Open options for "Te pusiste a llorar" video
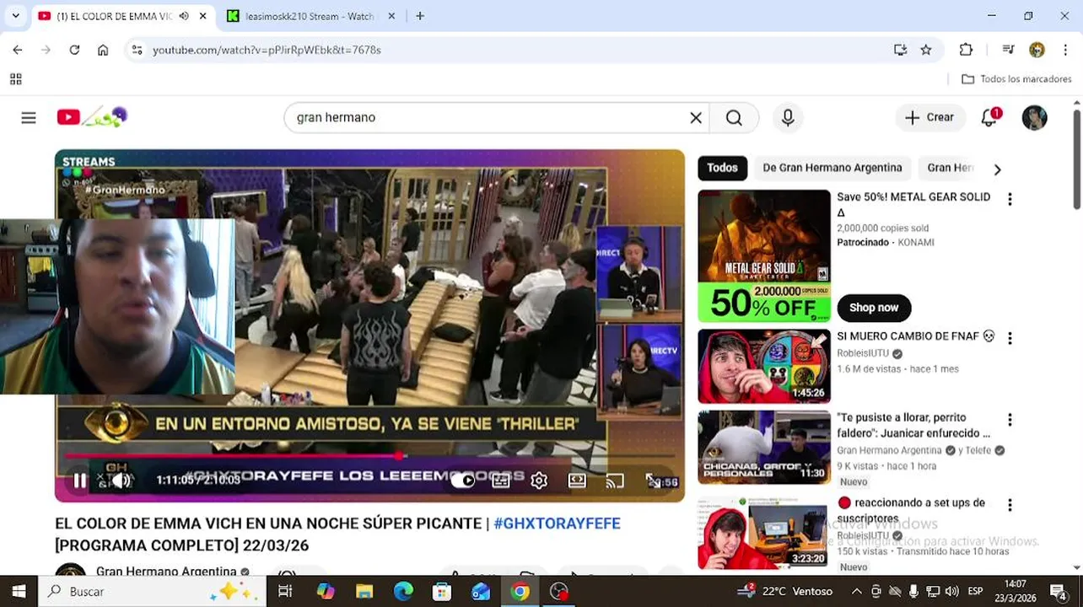This screenshot has height=607, width=1083. (x=1010, y=420)
